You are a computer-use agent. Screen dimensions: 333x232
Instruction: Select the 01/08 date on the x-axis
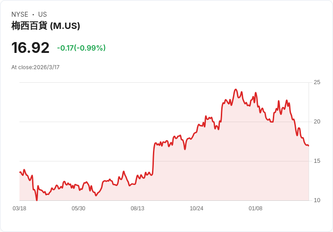[256, 208]
